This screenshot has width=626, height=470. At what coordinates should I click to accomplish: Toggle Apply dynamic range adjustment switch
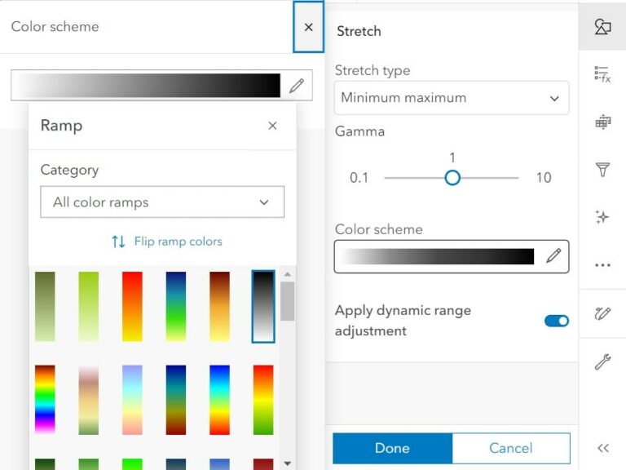pos(557,321)
